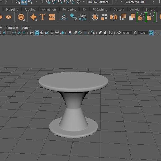
Task: Click the Snap to Grids magnet icon
Action: [48, 2]
